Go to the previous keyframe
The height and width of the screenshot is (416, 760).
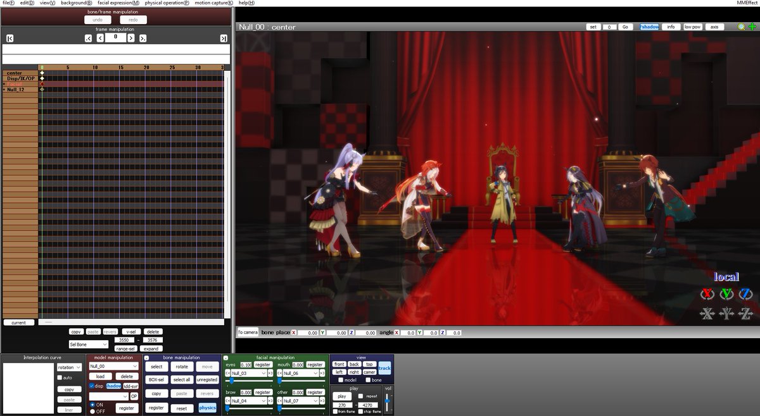89,39
